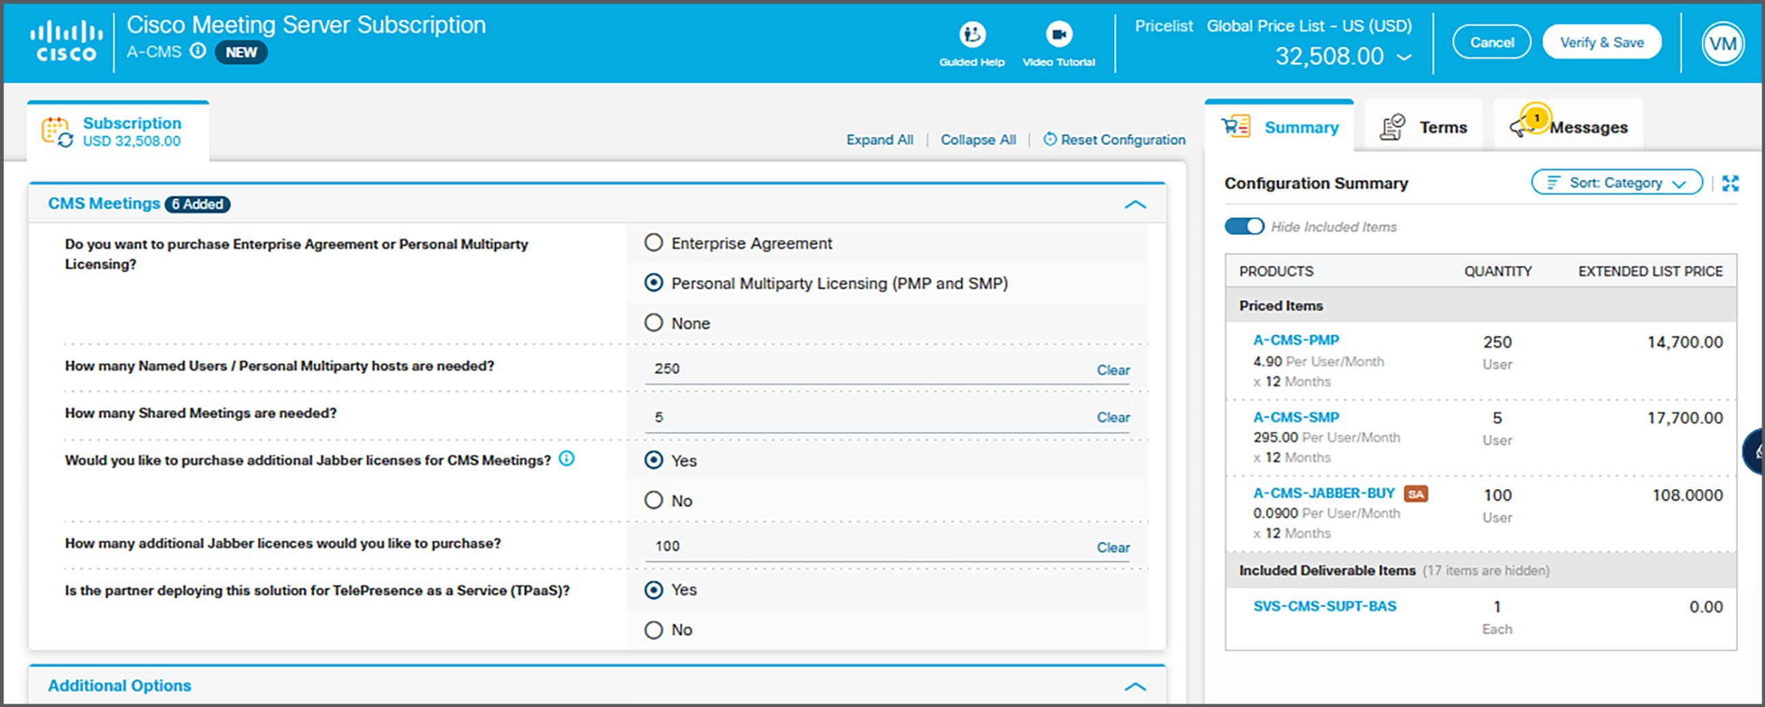Clear the Shared Meetings value 5
The width and height of the screenshot is (1765, 707).
pyautogui.click(x=1113, y=416)
